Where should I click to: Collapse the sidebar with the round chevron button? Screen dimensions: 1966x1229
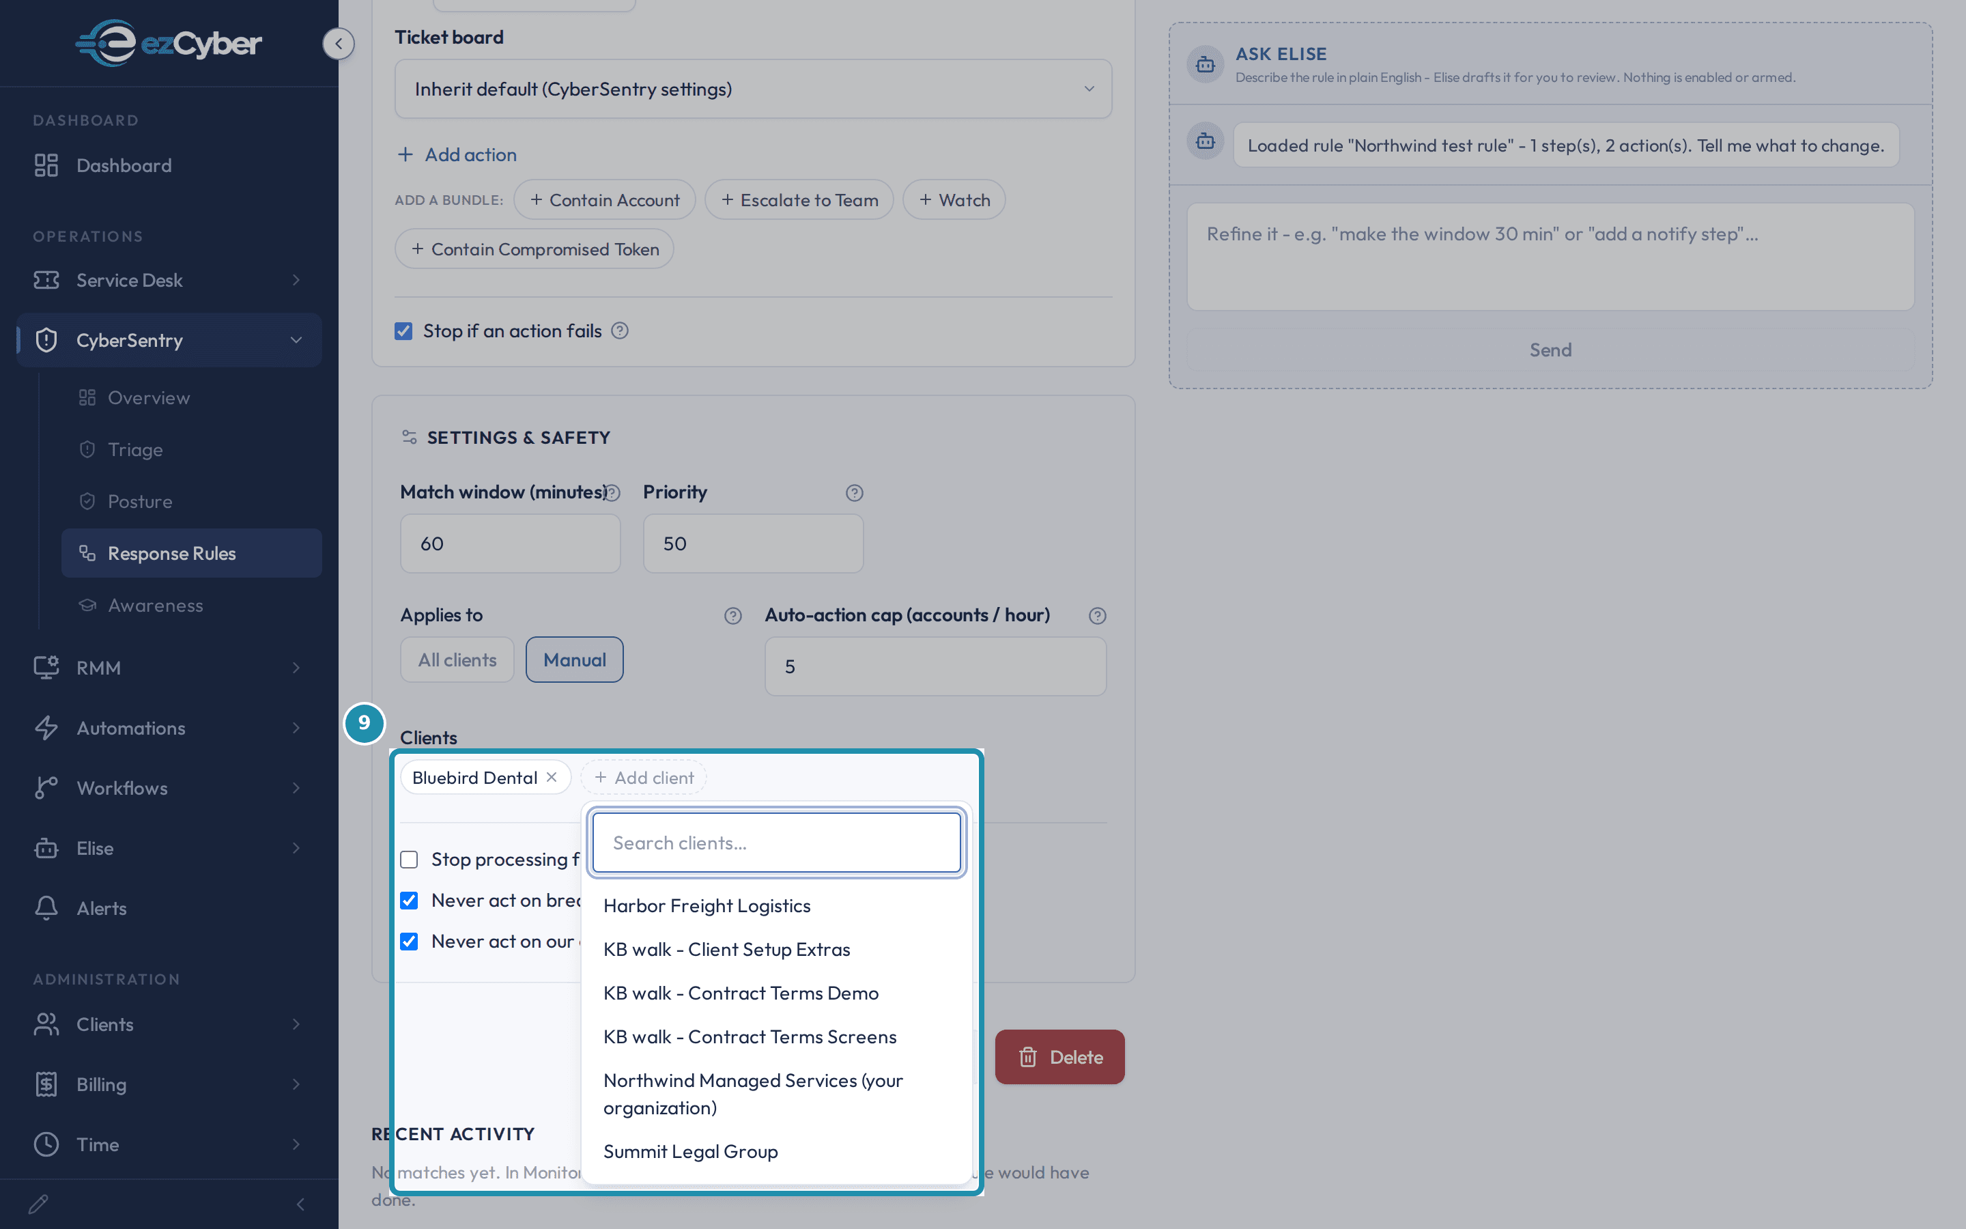338,43
